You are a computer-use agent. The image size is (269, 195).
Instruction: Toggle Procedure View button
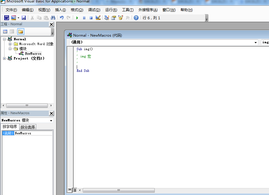pos(70,190)
